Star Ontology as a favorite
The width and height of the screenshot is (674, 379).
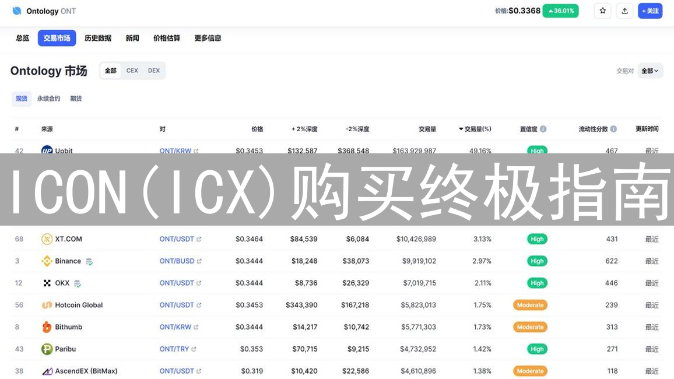click(x=603, y=10)
